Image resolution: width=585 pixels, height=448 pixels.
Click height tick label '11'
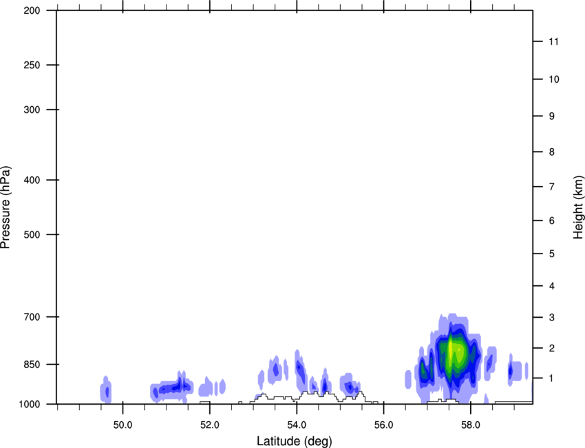pyautogui.click(x=554, y=41)
